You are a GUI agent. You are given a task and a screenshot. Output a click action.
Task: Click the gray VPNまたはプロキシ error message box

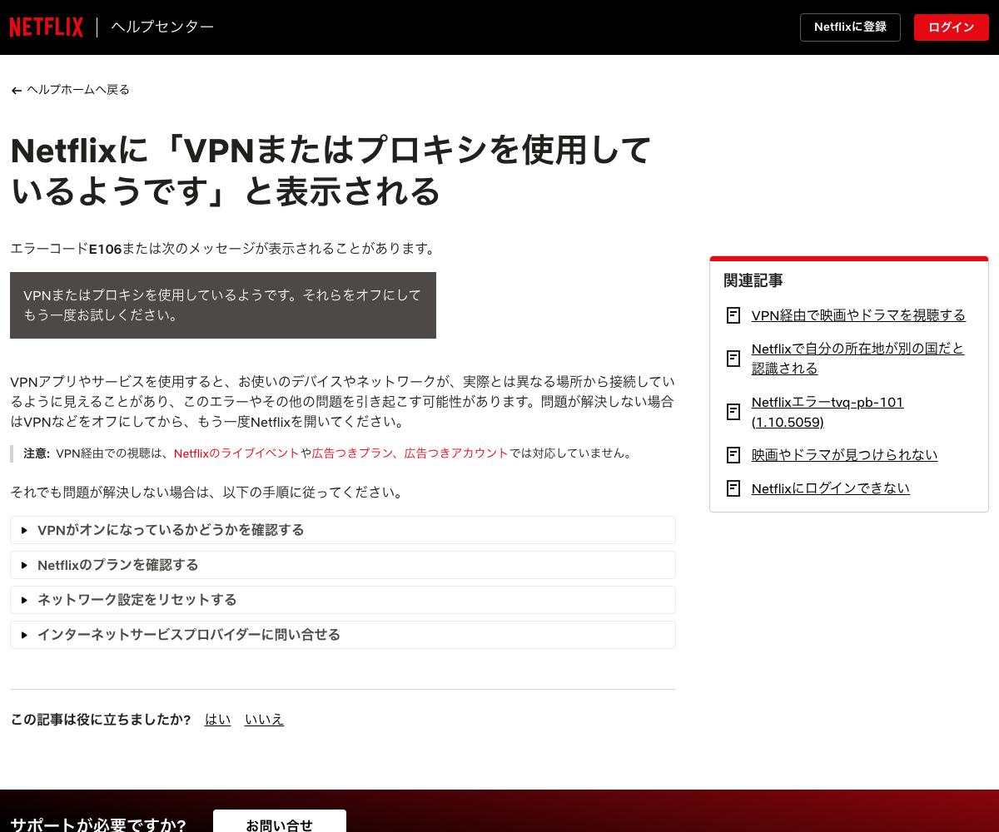223,305
